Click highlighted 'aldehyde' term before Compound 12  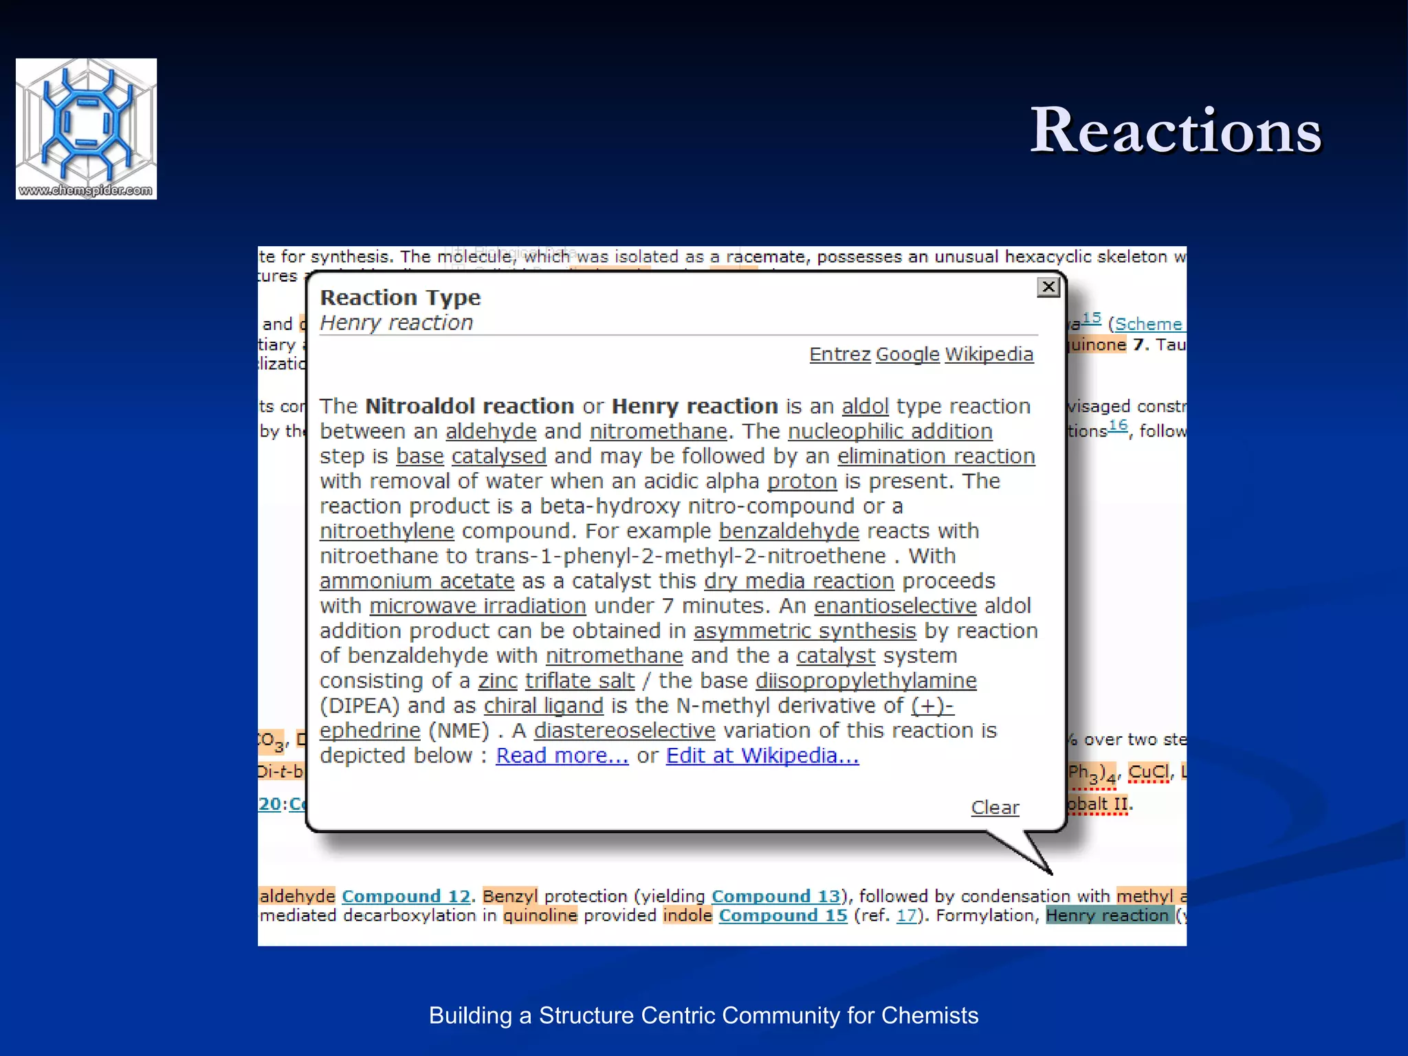[x=298, y=896]
